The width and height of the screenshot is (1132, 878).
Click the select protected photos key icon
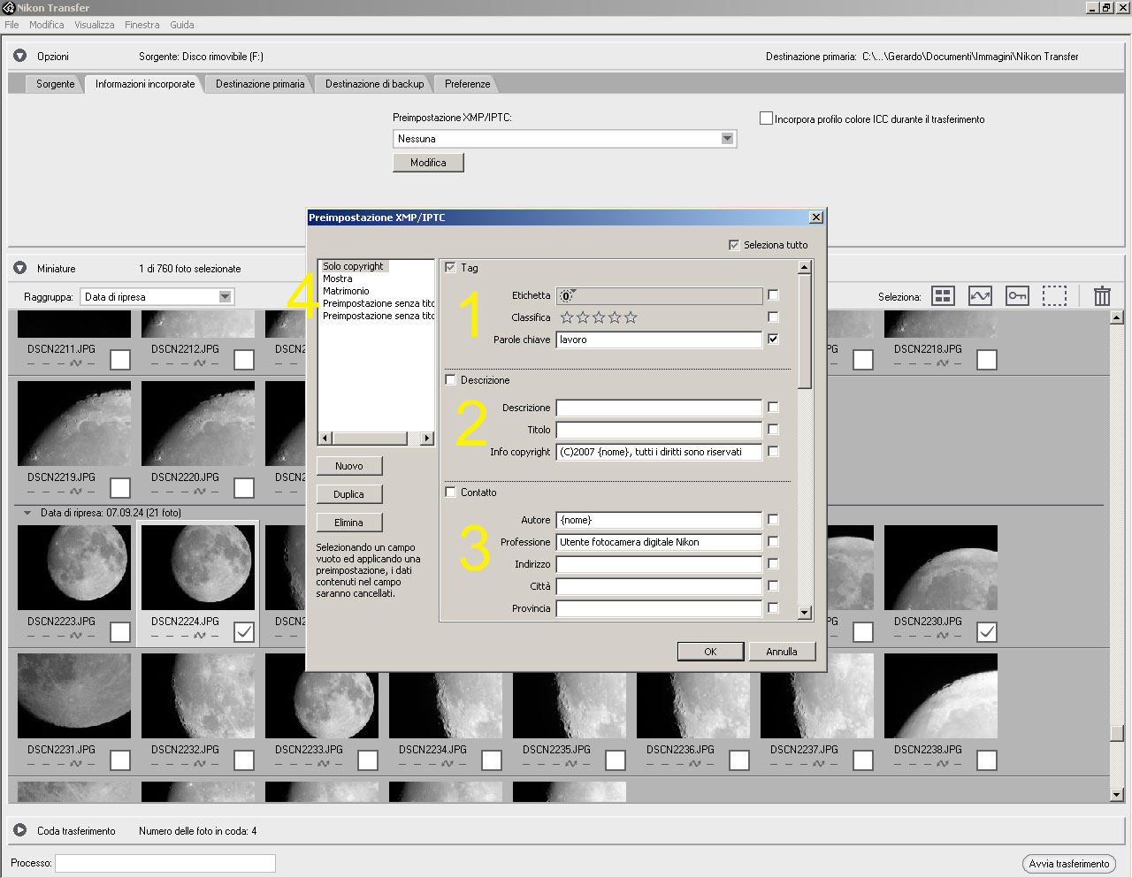tap(1017, 296)
